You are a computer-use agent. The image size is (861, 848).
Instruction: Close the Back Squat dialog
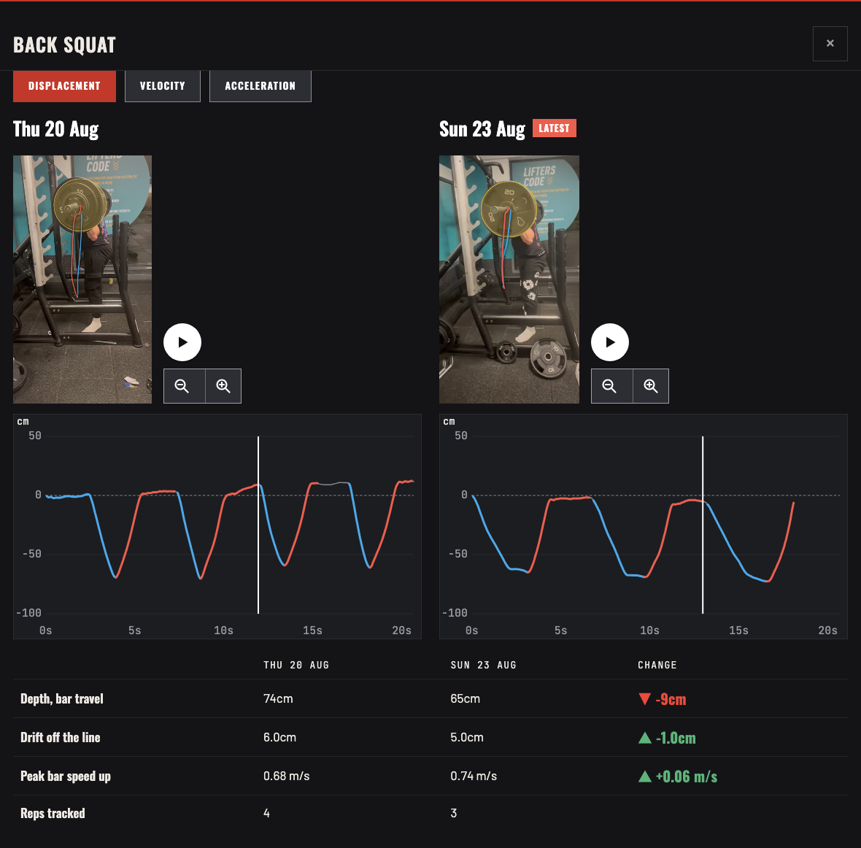[x=830, y=43]
